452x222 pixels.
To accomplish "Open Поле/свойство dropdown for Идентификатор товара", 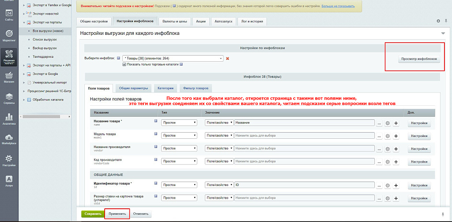I will pyautogui.click(x=219, y=185).
